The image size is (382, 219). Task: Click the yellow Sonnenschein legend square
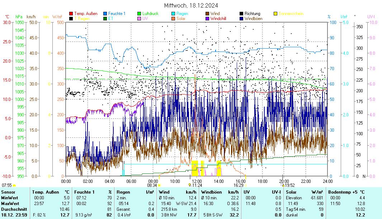click(x=275, y=14)
